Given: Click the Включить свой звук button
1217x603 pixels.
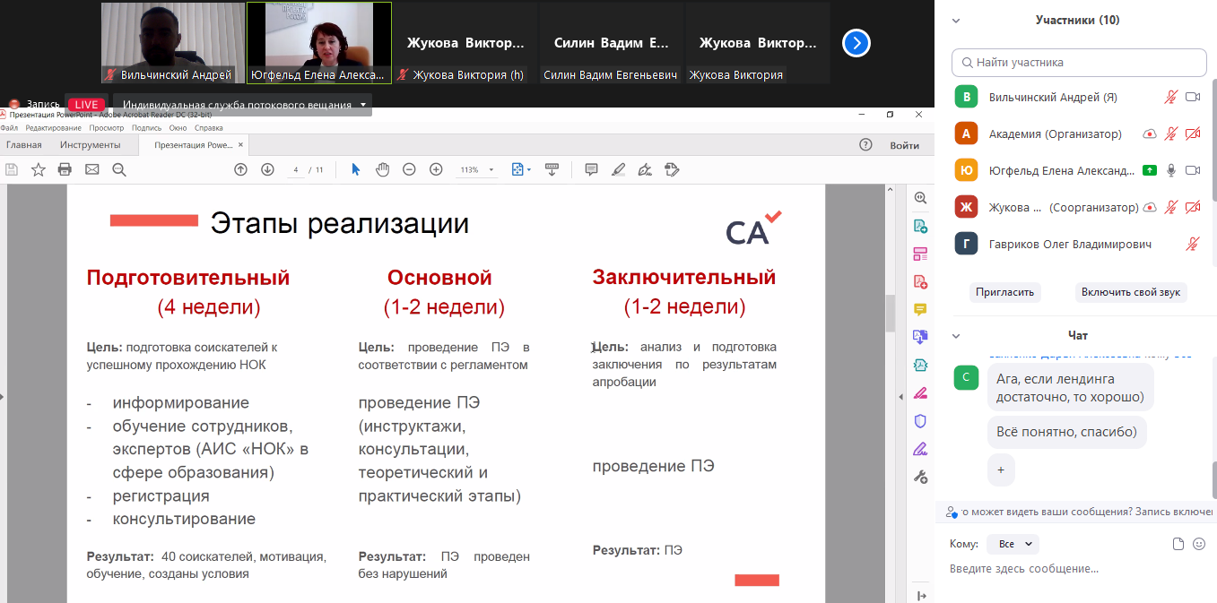Looking at the screenshot, I should click(1130, 292).
